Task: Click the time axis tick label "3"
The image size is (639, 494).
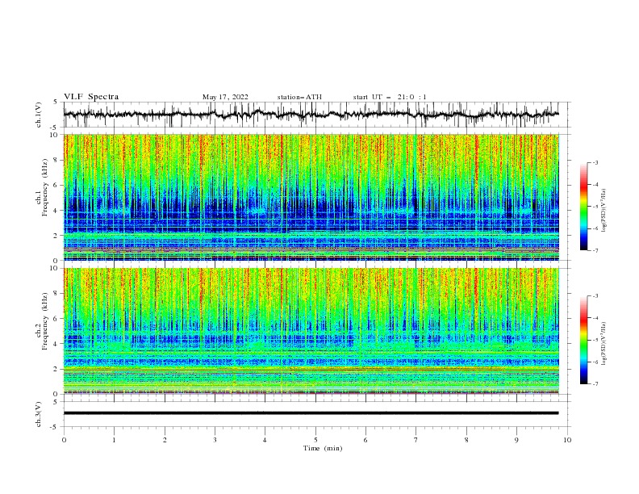Action: pos(215,440)
